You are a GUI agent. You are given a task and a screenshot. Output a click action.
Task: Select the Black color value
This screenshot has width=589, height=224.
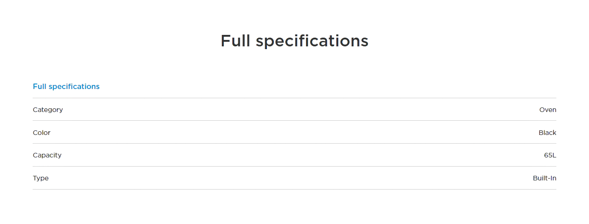click(x=547, y=133)
